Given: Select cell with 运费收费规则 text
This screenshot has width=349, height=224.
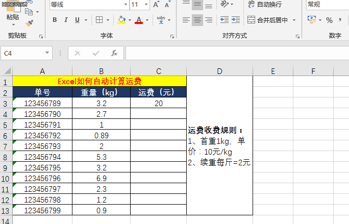Looking at the screenshot, I should click(220, 145).
